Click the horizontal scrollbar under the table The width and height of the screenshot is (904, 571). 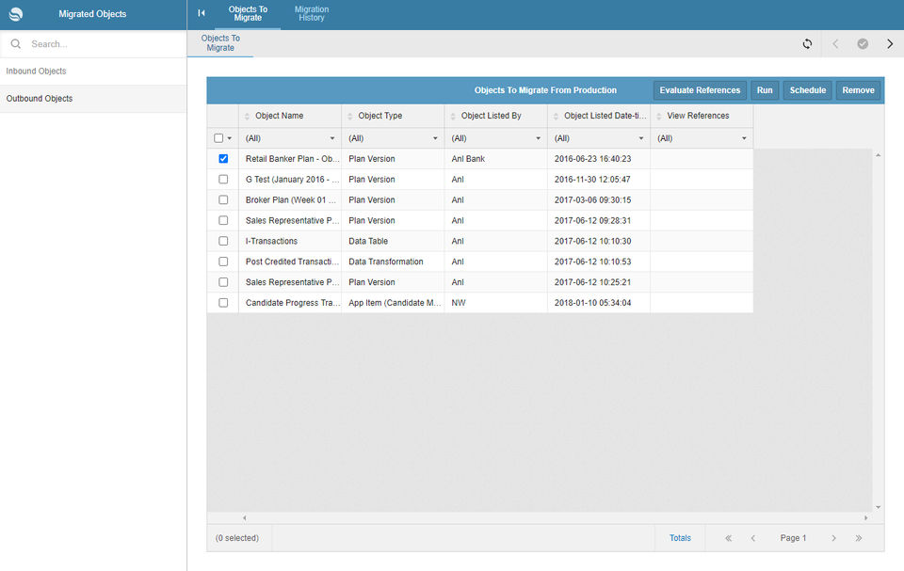click(556, 517)
